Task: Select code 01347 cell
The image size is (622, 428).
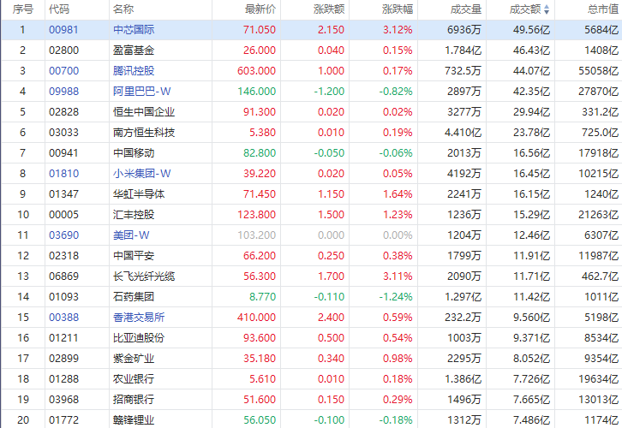Action: (x=63, y=194)
